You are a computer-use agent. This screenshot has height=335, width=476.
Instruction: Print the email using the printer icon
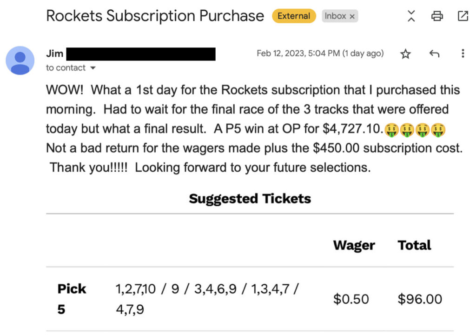tap(436, 15)
